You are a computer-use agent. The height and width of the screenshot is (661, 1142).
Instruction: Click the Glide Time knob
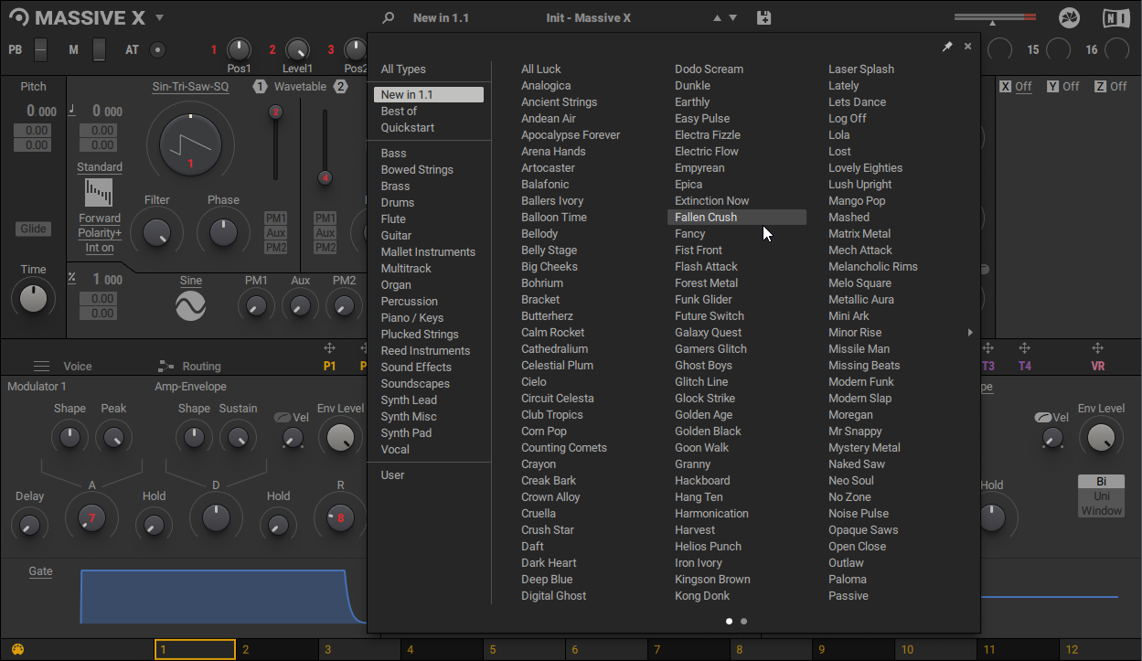pyautogui.click(x=33, y=298)
